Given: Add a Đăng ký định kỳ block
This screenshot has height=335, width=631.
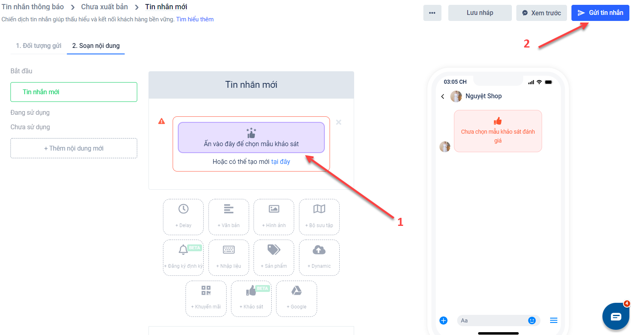Looking at the screenshot, I should tap(183, 258).
